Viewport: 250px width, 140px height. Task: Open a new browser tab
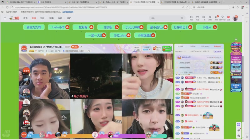click(224, 2)
